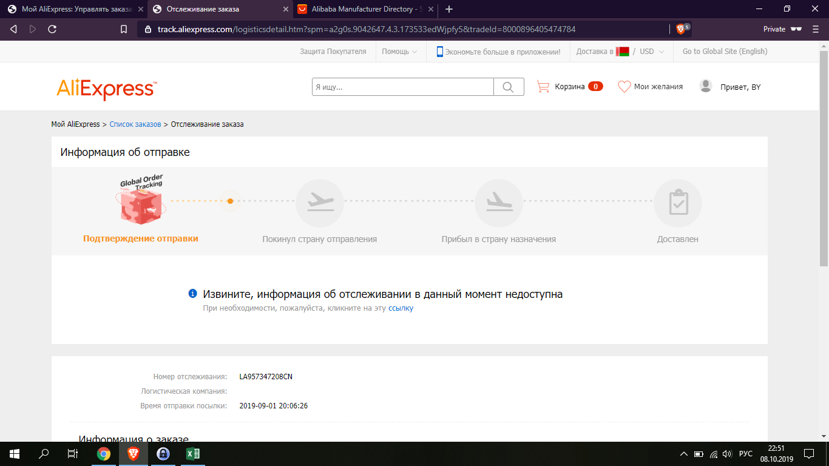Click the Подтверждение отправки step label
The height and width of the screenshot is (466, 829).
point(141,238)
